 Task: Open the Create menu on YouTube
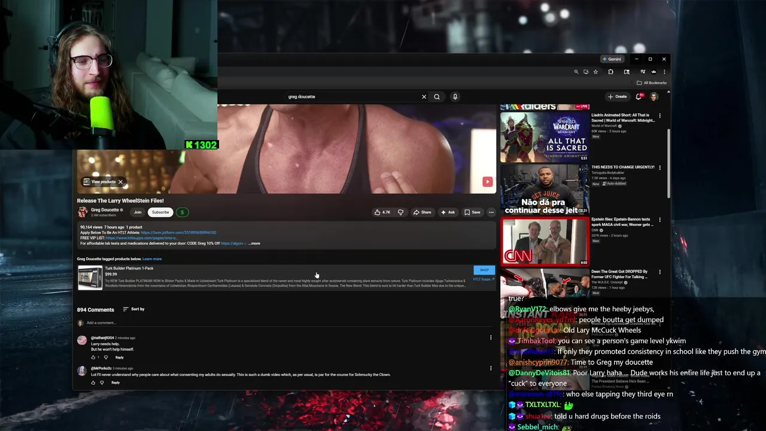point(618,96)
